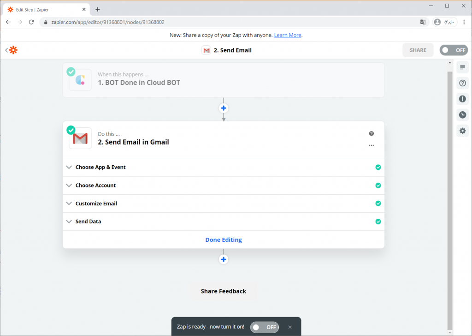Click the '2. Send Email in Gmail' title

(x=133, y=142)
